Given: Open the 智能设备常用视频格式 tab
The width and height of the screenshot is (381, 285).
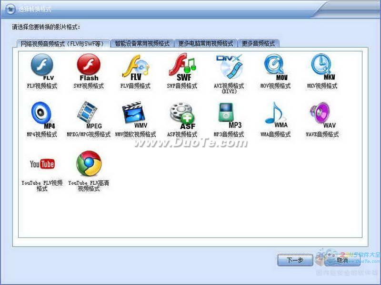Looking at the screenshot, I should point(142,44).
